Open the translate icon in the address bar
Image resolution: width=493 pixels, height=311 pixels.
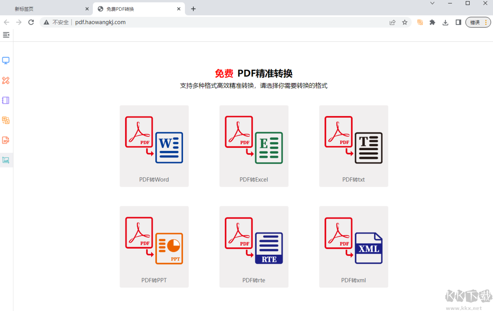click(x=419, y=22)
